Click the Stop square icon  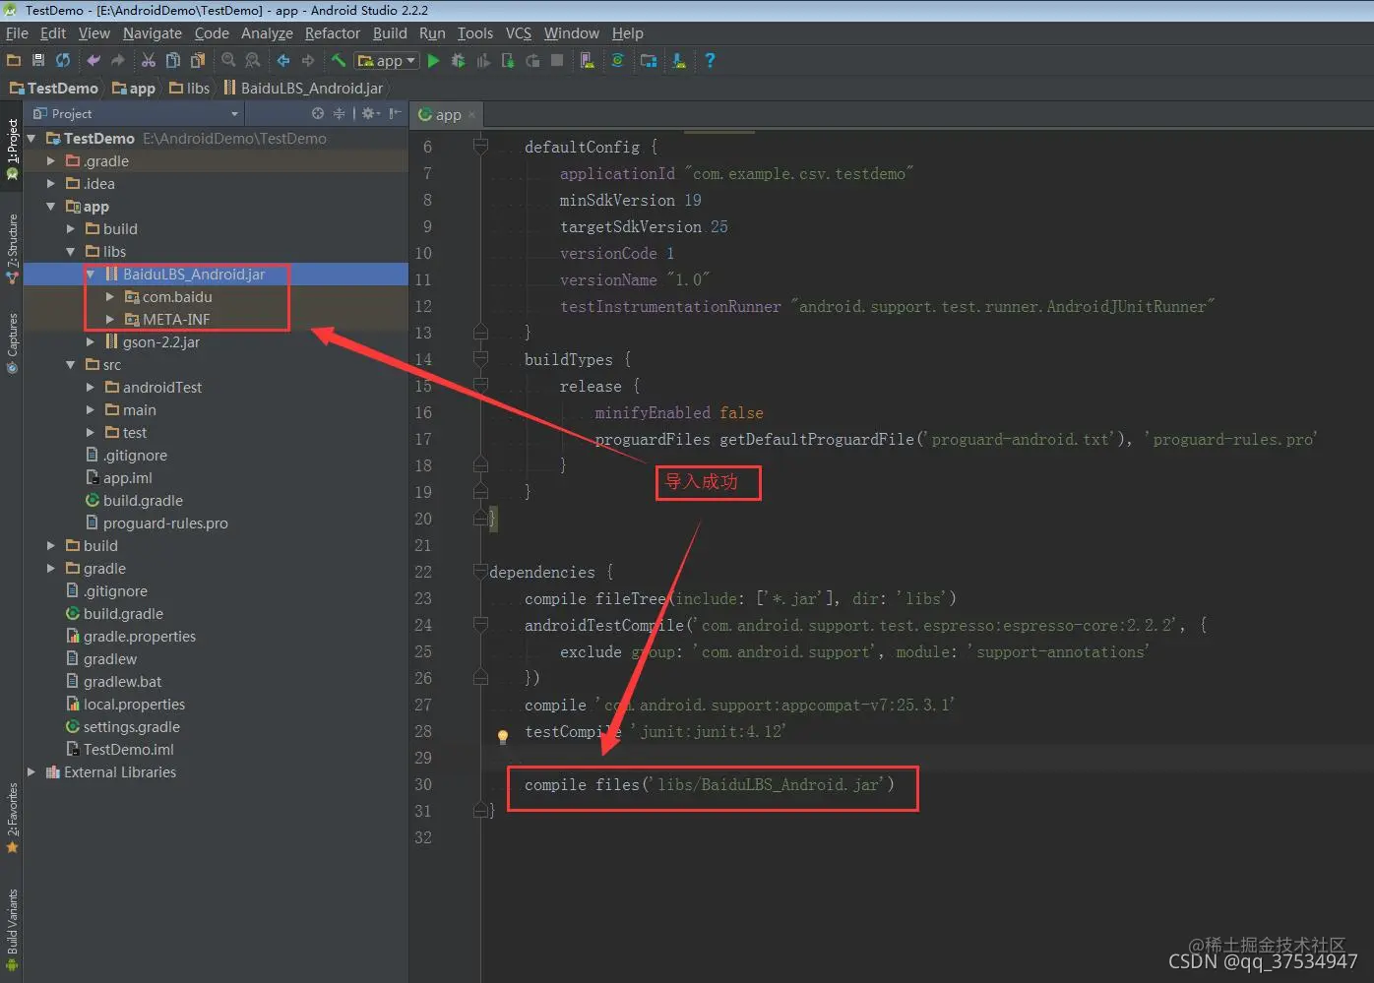(x=557, y=60)
